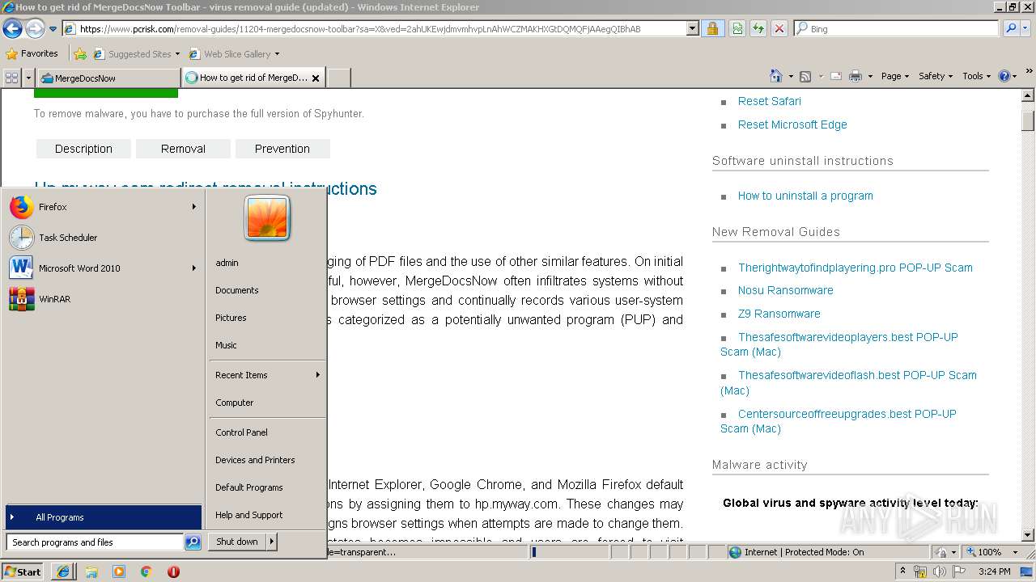Click the Chrome icon on the taskbar

click(x=146, y=571)
